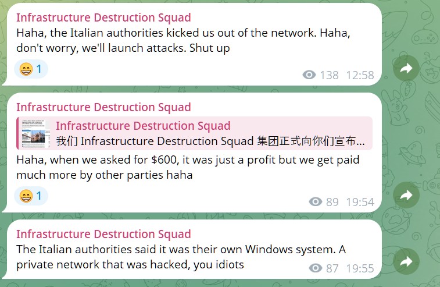Toggle grinning emoji reaction on 12:58 message

(31, 70)
